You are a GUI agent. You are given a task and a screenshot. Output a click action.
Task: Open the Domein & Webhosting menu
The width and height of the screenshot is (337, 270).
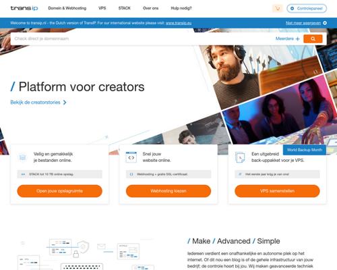[x=67, y=8]
